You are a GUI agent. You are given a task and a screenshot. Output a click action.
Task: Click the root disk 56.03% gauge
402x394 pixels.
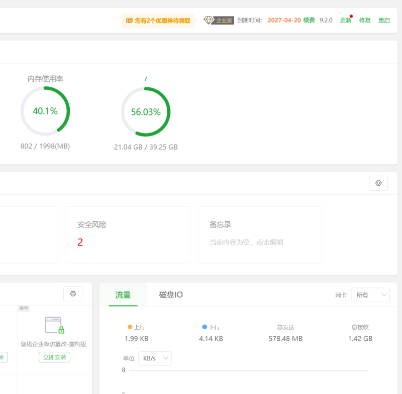(146, 112)
